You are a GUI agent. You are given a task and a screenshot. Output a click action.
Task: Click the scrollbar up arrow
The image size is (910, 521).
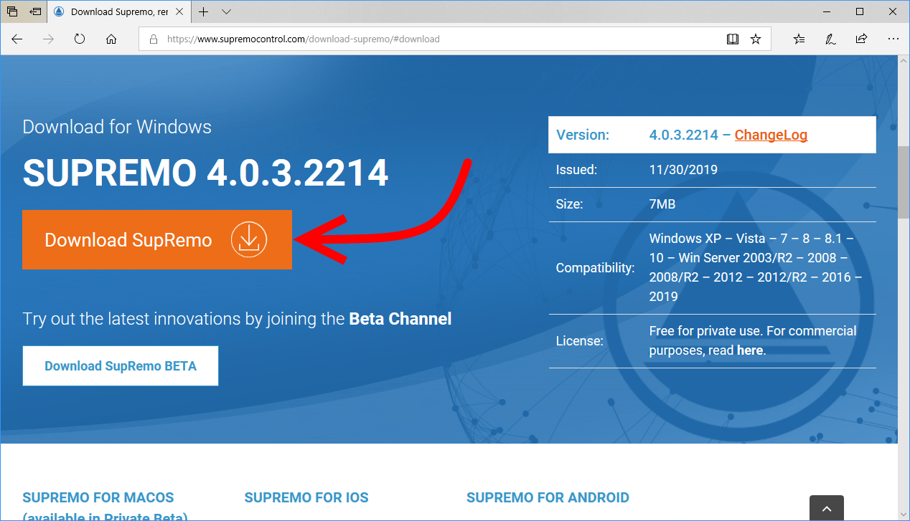(904, 62)
